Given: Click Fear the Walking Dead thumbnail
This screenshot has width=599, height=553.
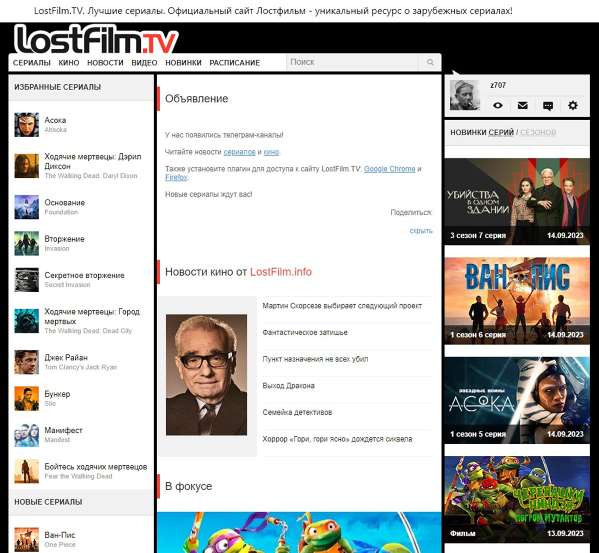Looking at the screenshot, I should click(x=26, y=471).
